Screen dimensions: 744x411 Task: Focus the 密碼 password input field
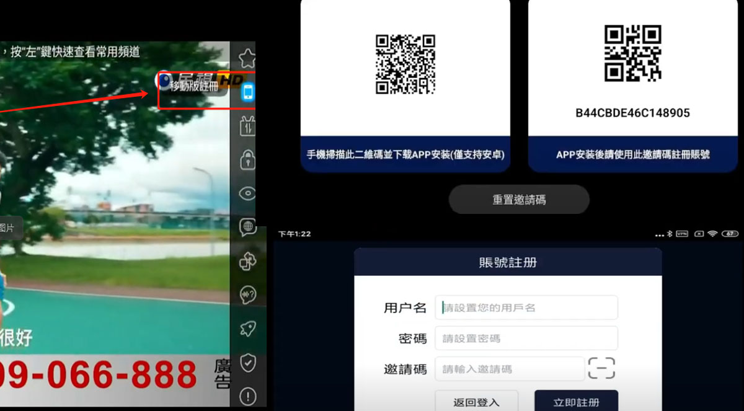click(x=526, y=338)
